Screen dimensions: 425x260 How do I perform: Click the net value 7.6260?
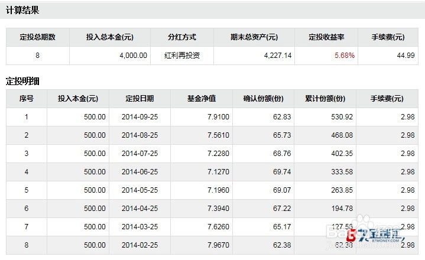point(219,227)
